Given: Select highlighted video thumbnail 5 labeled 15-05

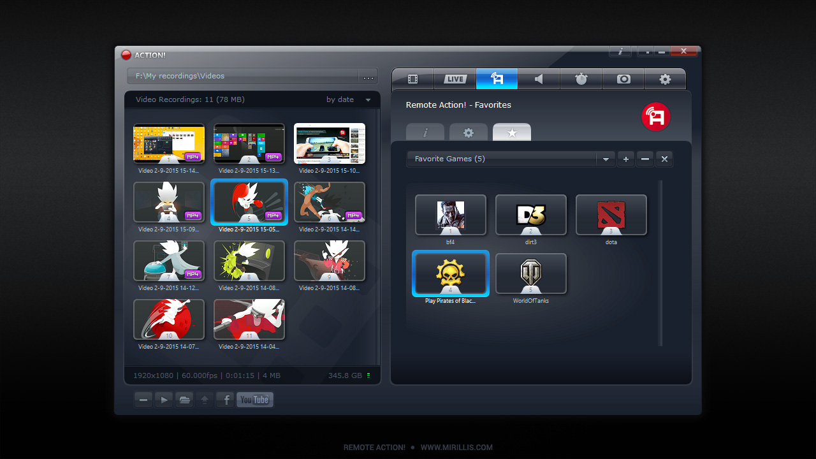Looking at the screenshot, I should [x=249, y=202].
